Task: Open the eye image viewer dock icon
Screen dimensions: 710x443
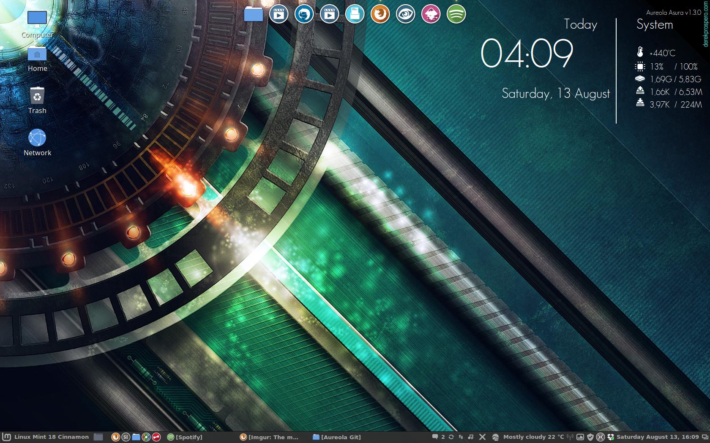Action: coord(406,14)
